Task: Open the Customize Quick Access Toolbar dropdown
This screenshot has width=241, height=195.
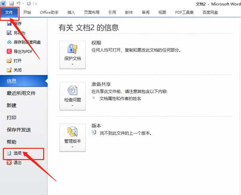Action: (36, 4)
